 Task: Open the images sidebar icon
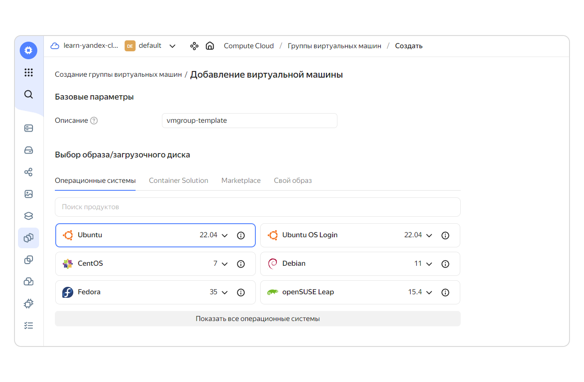pos(29,194)
